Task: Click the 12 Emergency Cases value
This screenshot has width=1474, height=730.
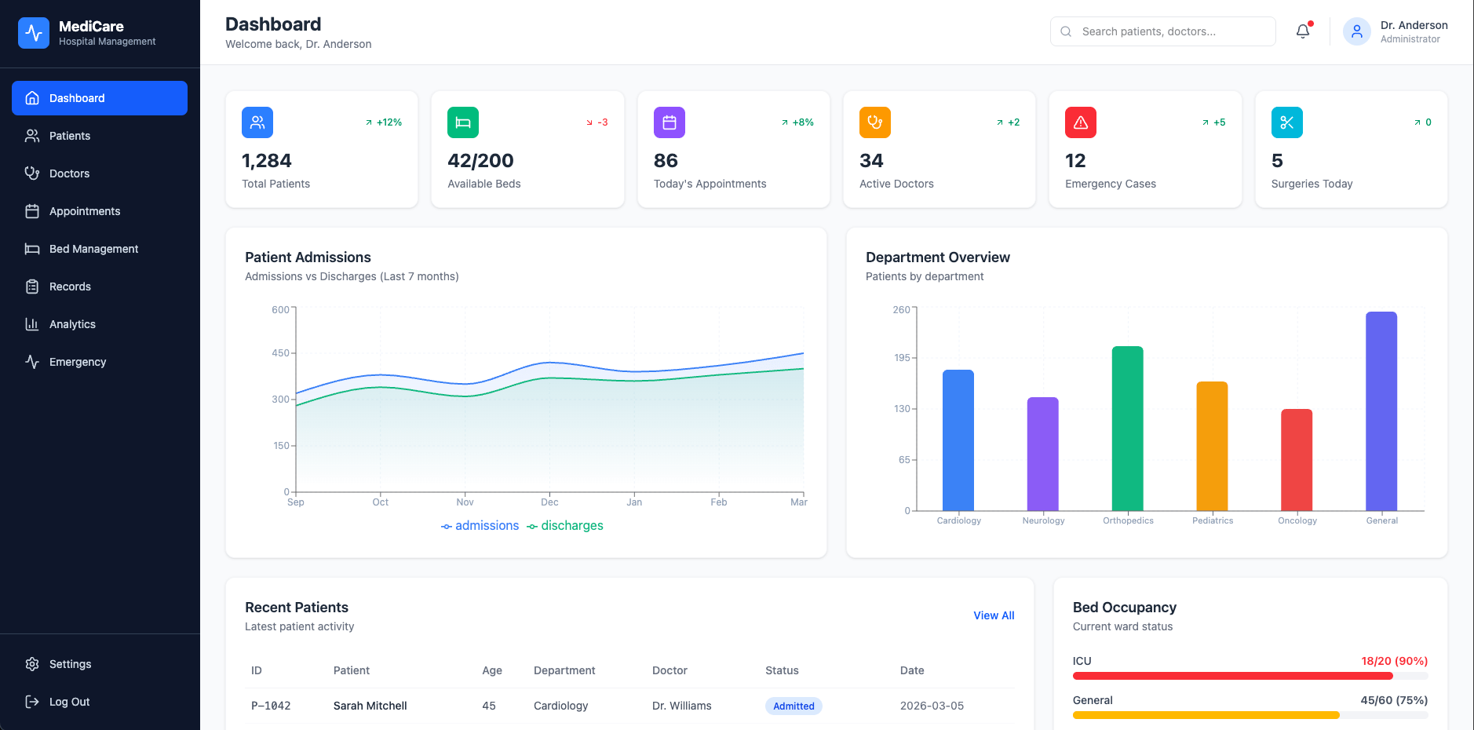Action: [1075, 161]
